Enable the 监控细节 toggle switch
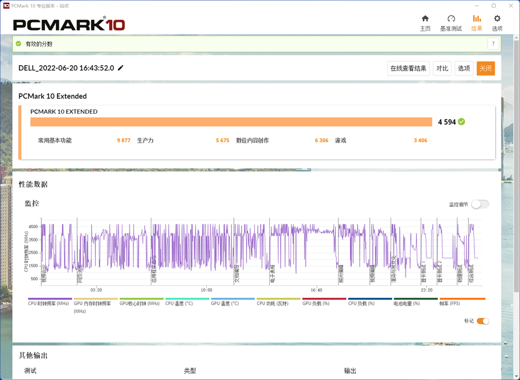The image size is (520, 380). (480, 204)
